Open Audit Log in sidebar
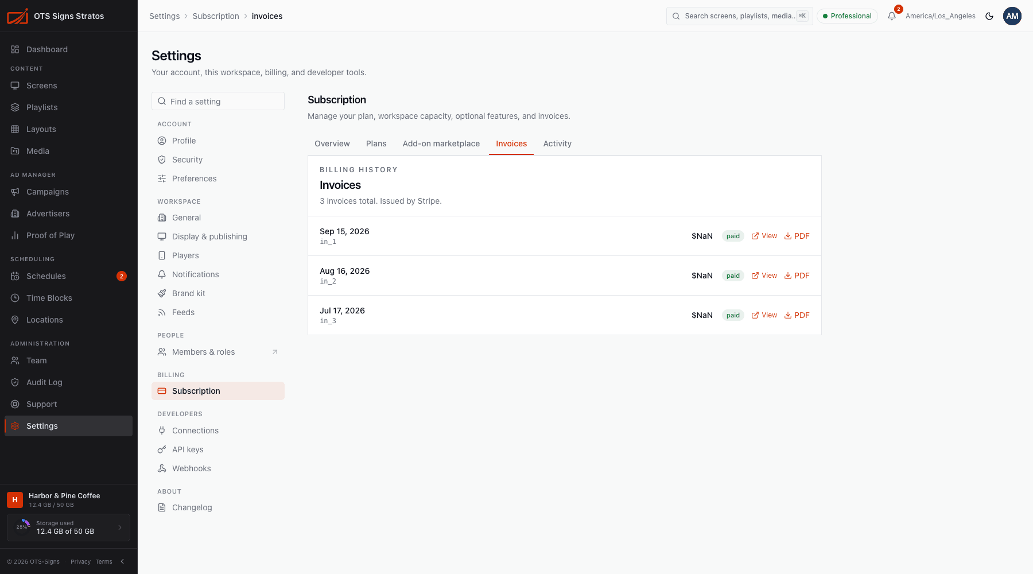This screenshot has height=574, width=1033. [x=68, y=382]
